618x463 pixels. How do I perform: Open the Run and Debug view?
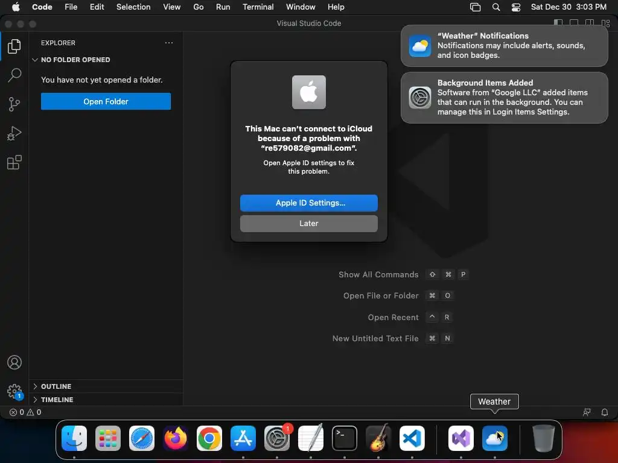(x=14, y=133)
